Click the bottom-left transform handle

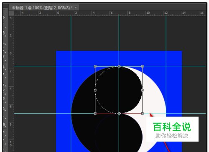point(95,113)
